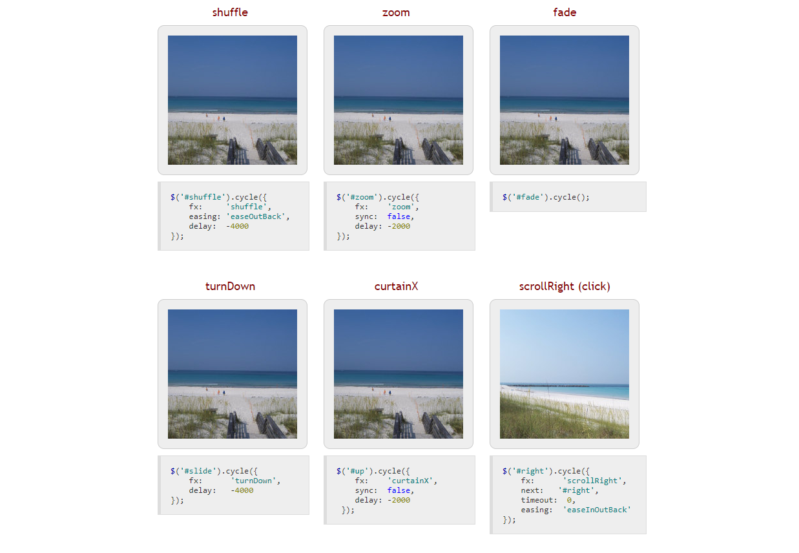Click the fx: 'turnDown' code line
The image size is (799, 553).
(x=235, y=481)
